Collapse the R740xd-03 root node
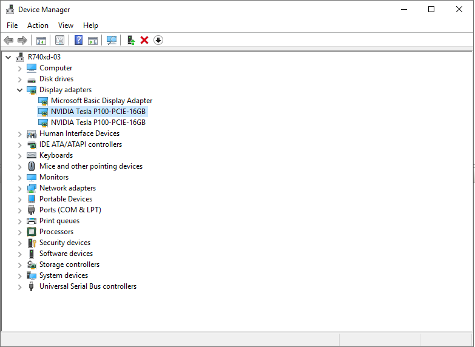 point(8,57)
